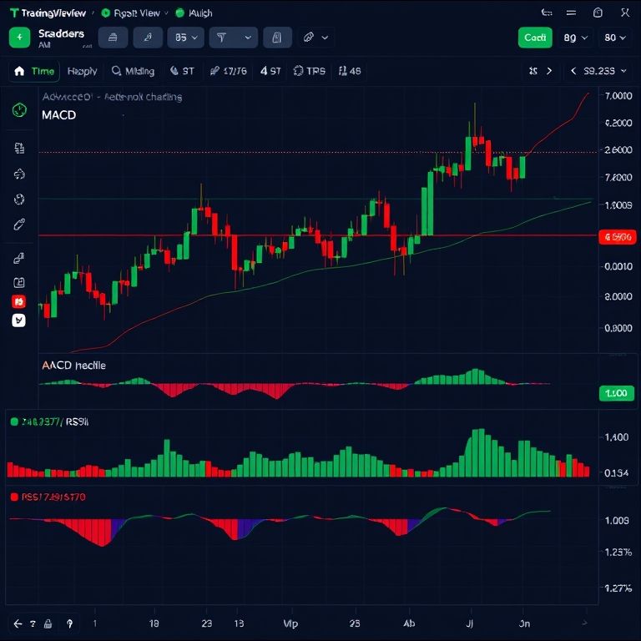Open the 89 dropdown near Cacti button
The width and height of the screenshot is (641, 641).
[x=576, y=38]
